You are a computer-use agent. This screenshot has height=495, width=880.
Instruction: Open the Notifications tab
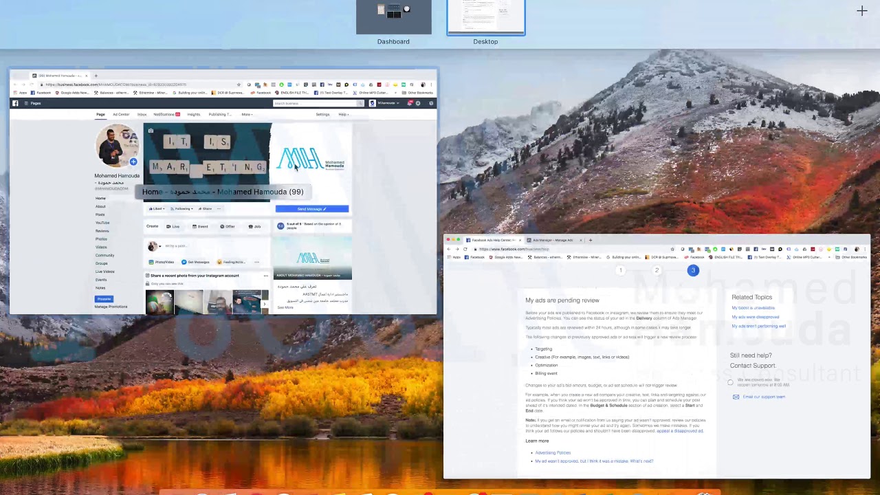166,114
